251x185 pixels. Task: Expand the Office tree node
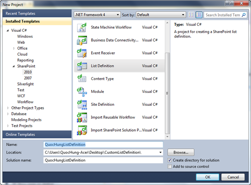pos(14,48)
